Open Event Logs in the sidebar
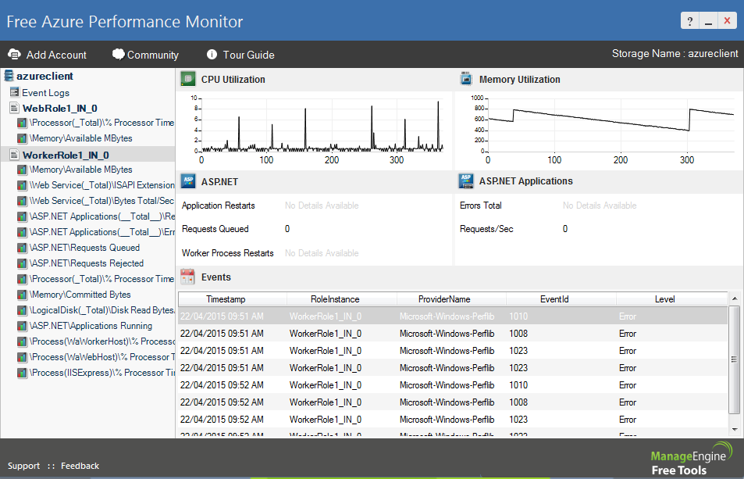Image resolution: width=744 pixels, height=479 pixels. (x=45, y=93)
